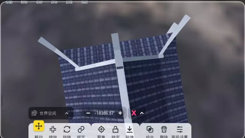This screenshot has height=138, width=245.
Task: Snap the object to the ground
Action: point(129,129)
